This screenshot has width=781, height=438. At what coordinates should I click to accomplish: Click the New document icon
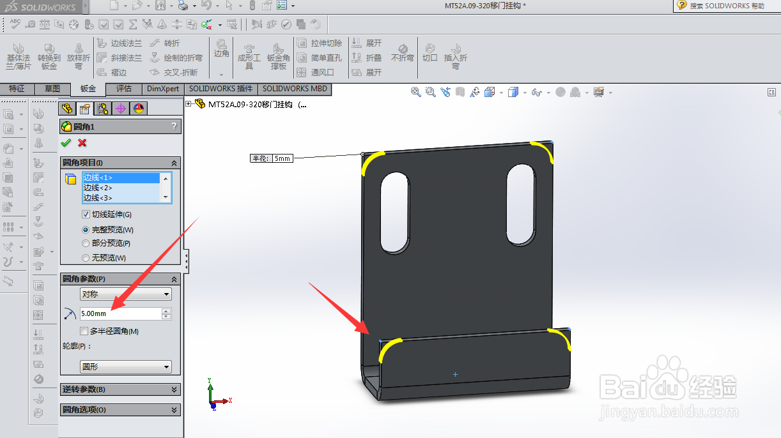click(114, 6)
